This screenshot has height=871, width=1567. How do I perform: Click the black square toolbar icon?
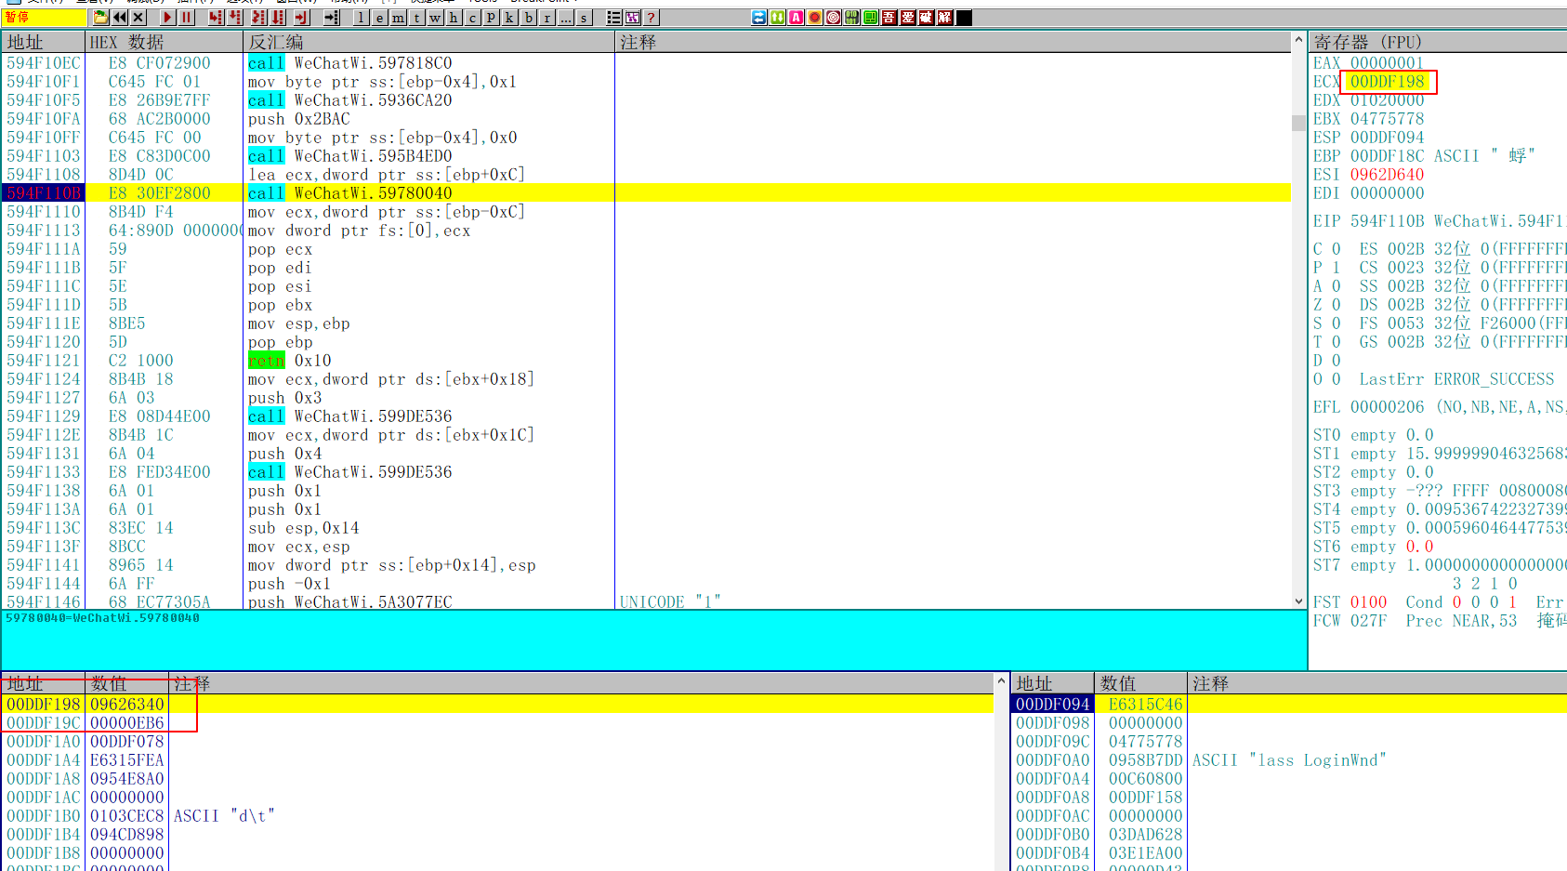pyautogui.click(x=964, y=18)
